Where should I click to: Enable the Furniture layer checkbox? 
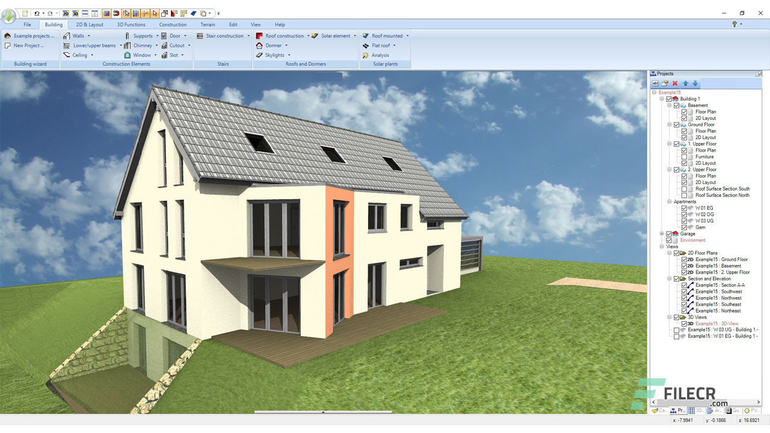[683, 157]
